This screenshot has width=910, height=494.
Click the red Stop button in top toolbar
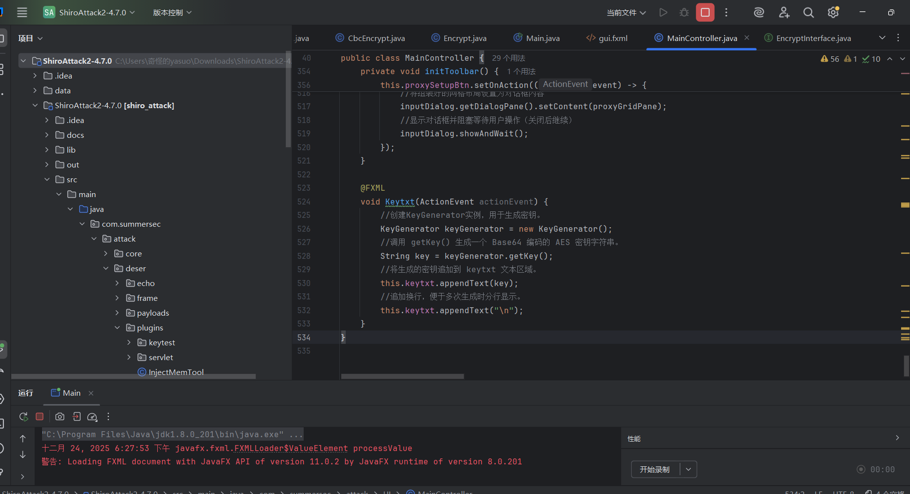click(705, 12)
